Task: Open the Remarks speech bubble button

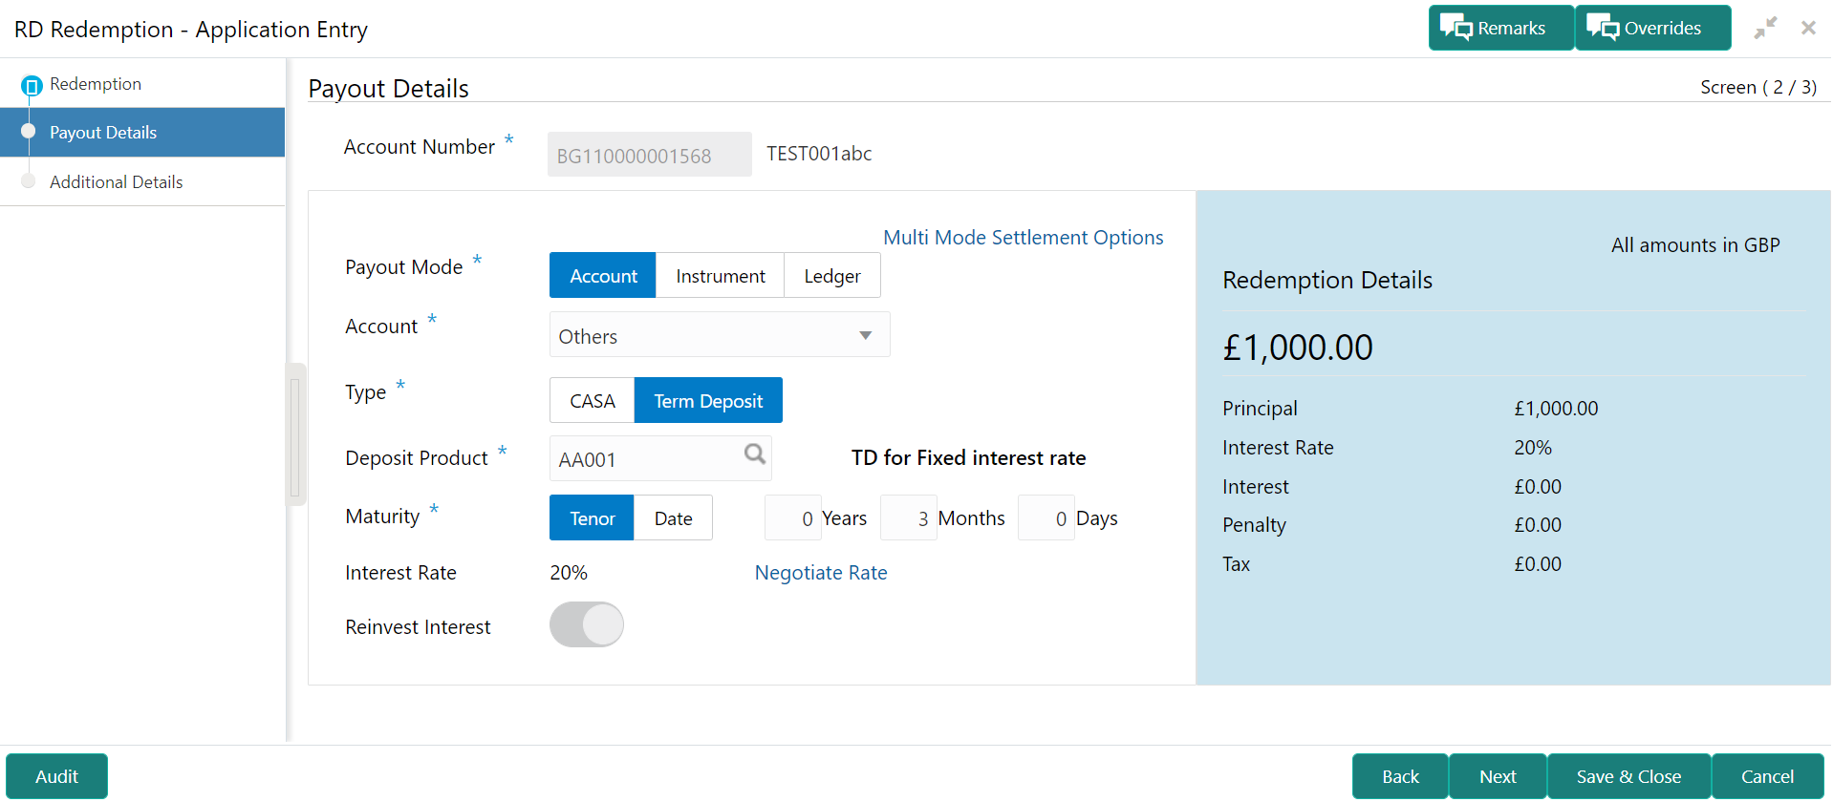Action: click(x=1500, y=28)
